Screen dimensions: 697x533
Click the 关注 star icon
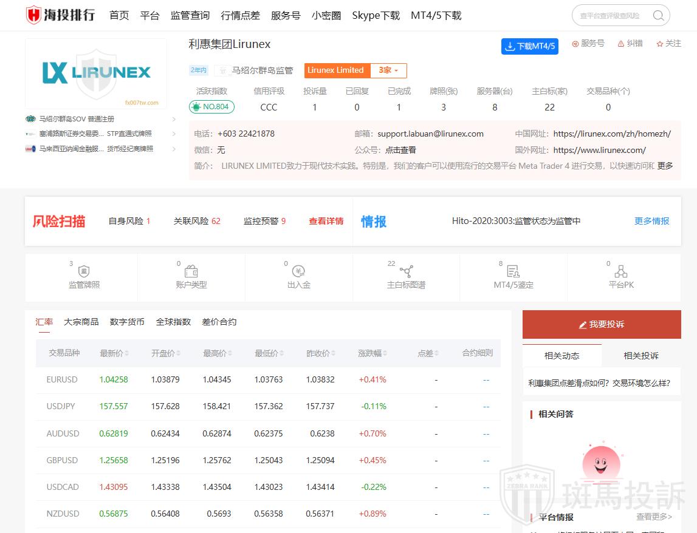660,44
